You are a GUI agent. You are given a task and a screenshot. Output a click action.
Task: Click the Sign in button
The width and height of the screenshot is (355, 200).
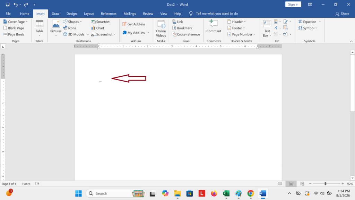(293, 5)
